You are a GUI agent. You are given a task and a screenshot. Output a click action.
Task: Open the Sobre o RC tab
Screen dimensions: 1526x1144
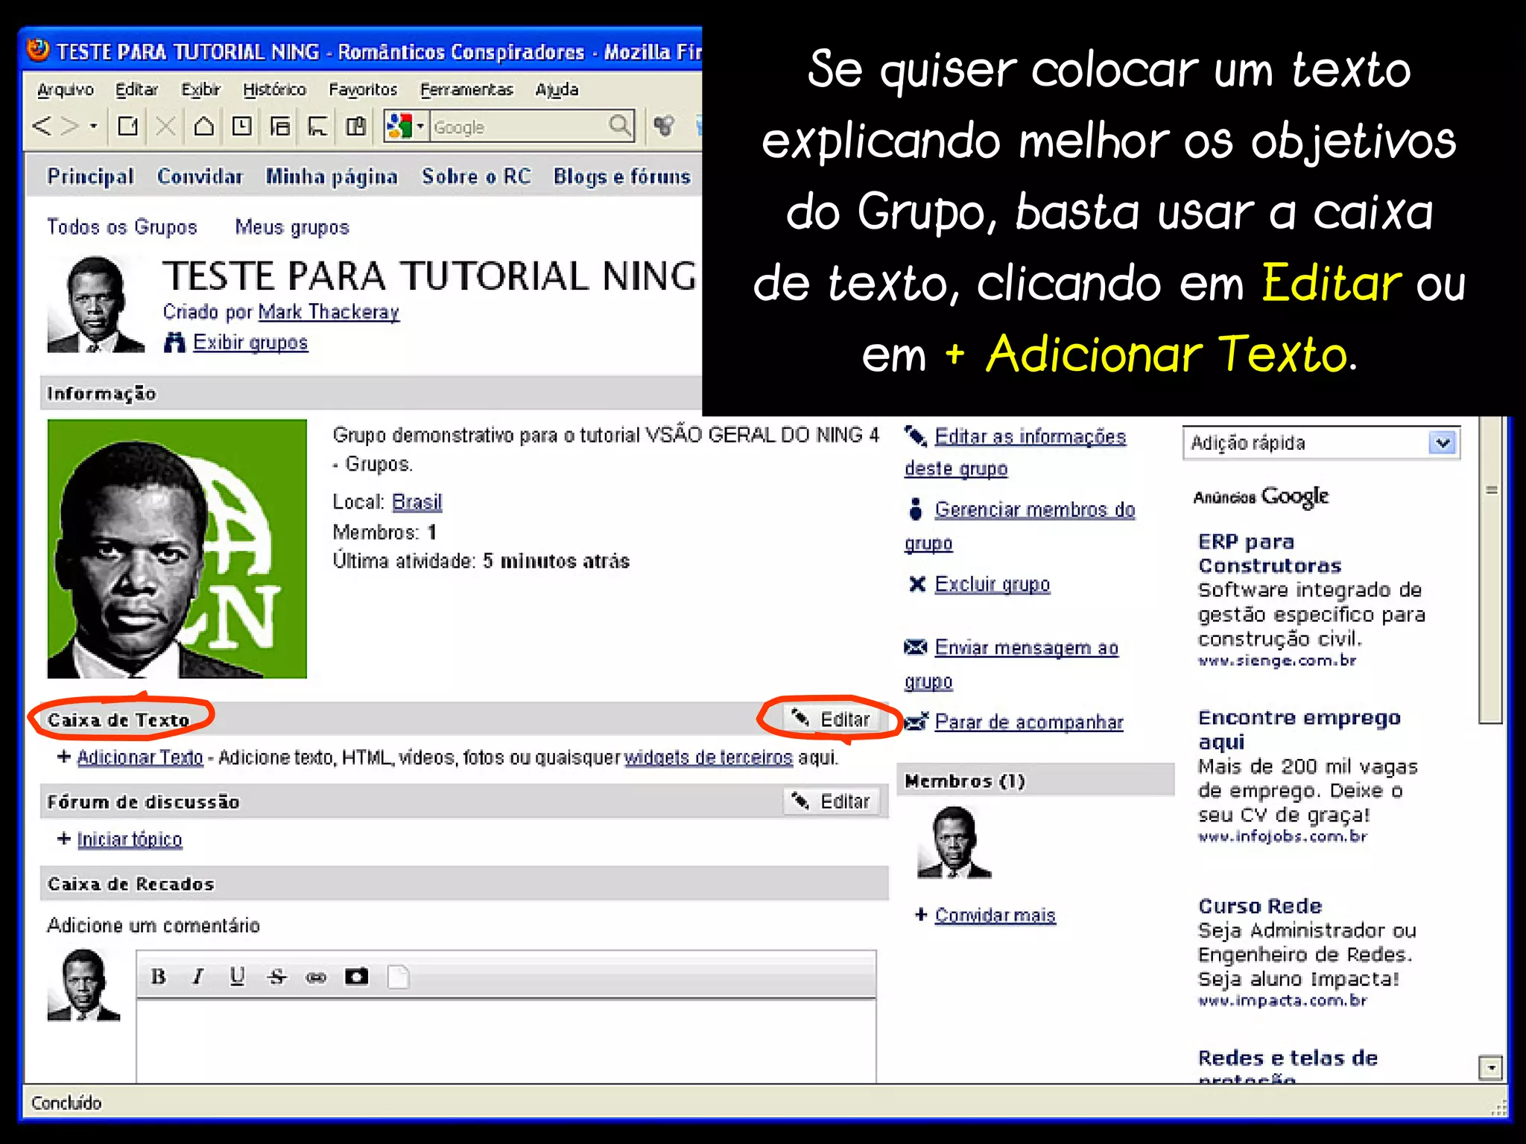(476, 177)
